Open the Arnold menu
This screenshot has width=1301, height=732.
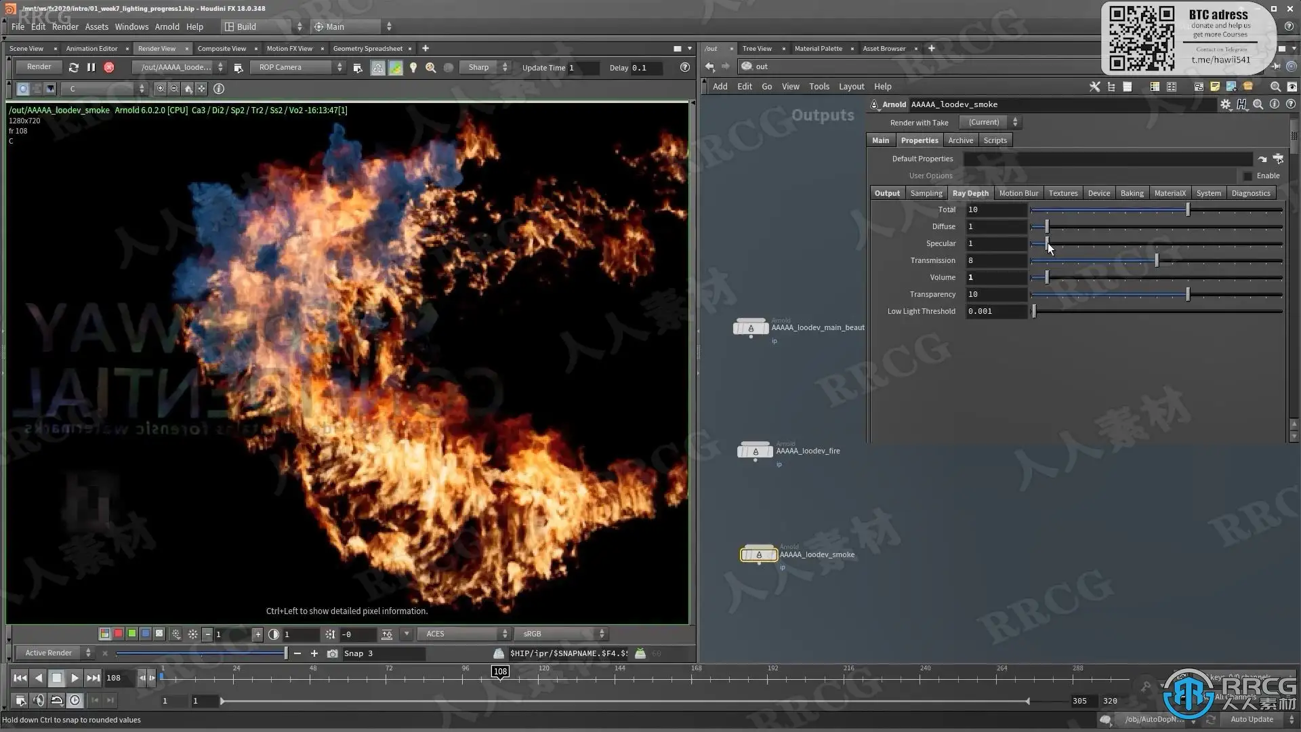(x=167, y=26)
